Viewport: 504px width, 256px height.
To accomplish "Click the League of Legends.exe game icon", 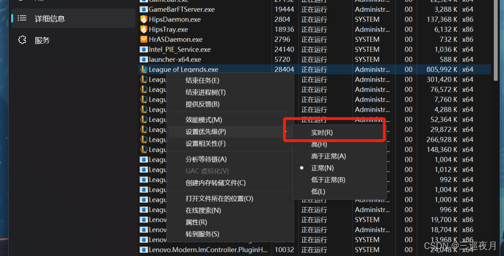I will tap(144, 69).
